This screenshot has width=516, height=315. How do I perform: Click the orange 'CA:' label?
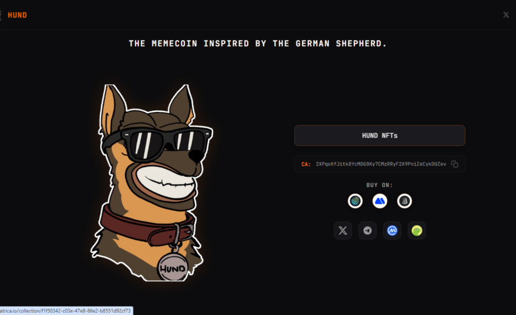(306, 164)
